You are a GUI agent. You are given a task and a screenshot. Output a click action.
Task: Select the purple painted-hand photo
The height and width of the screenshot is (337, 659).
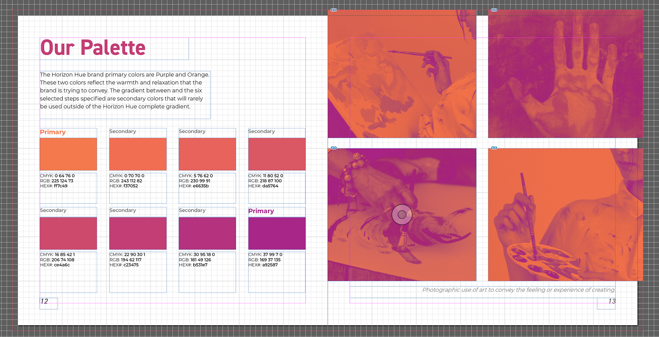(565, 74)
